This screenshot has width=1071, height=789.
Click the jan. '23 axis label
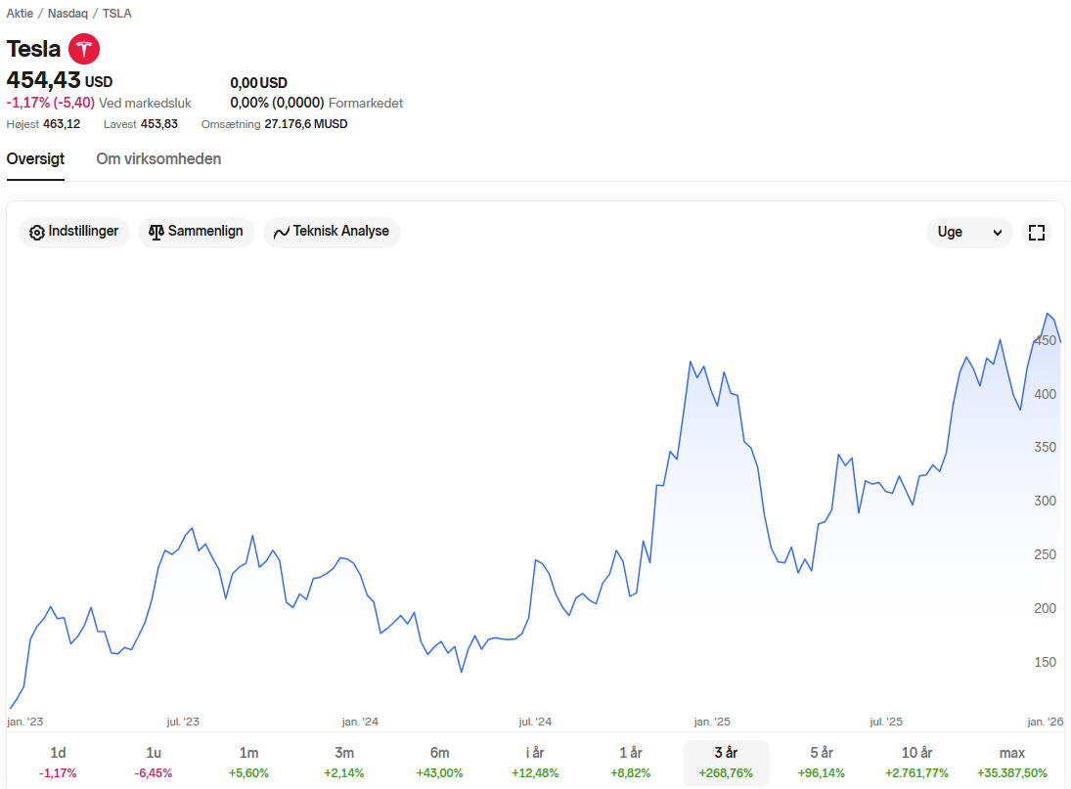(x=25, y=722)
